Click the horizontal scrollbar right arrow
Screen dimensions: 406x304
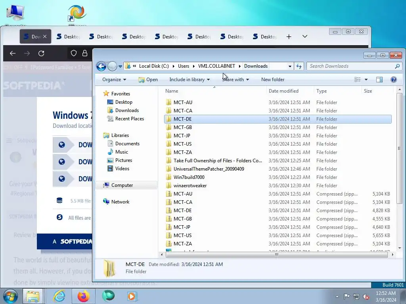pyautogui.click(x=393, y=255)
